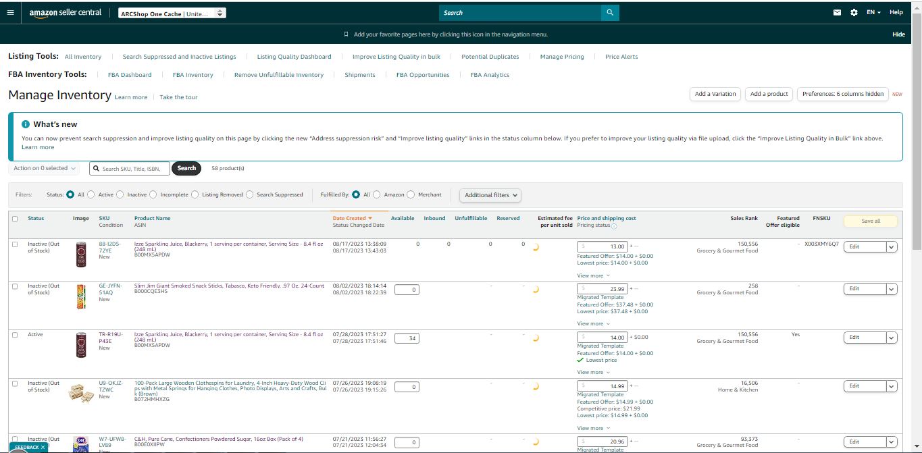Click the bookmark favorites icon in banner
The height and width of the screenshot is (453, 922).
[347, 34]
